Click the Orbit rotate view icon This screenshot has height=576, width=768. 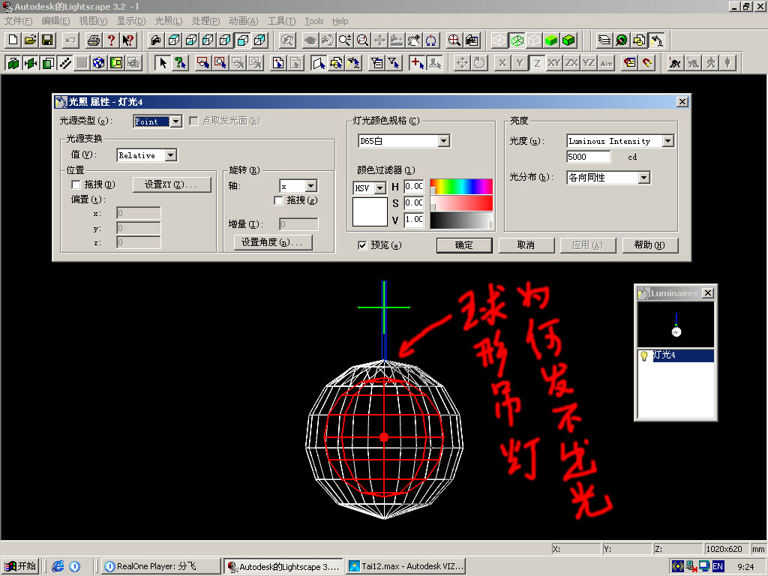coord(431,40)
